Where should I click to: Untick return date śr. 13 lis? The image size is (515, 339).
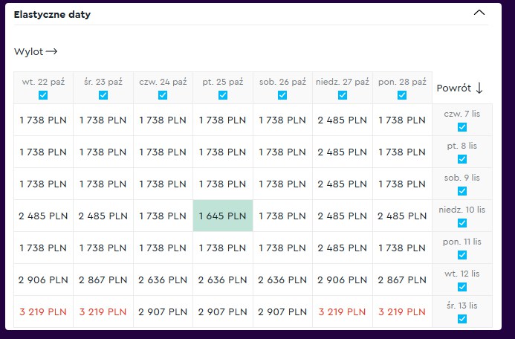462,319
